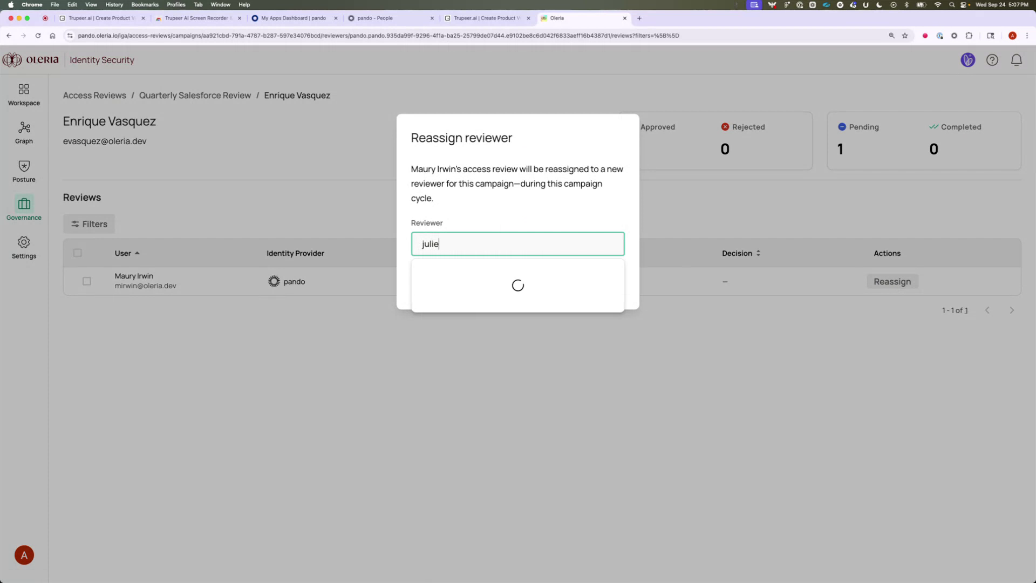Click the Oleria butterfly logo
The image size is (1036, 583).
[11, 60]
